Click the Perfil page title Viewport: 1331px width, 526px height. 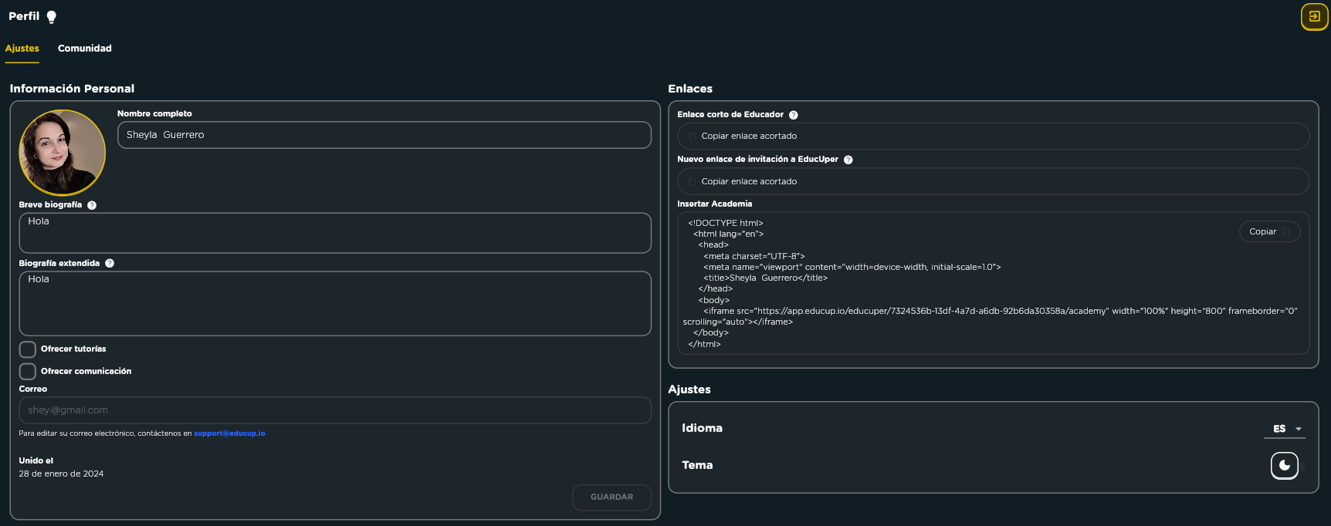(x=24, y=16)
